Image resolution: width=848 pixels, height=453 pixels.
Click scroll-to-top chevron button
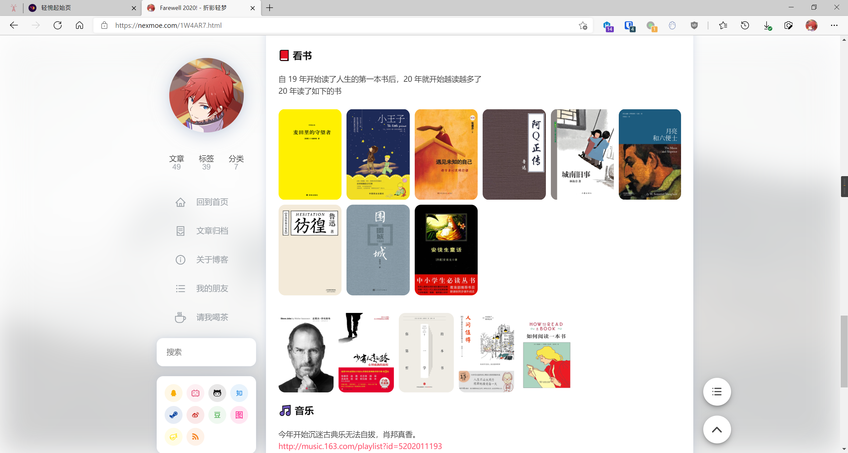[x=717, y=430]
